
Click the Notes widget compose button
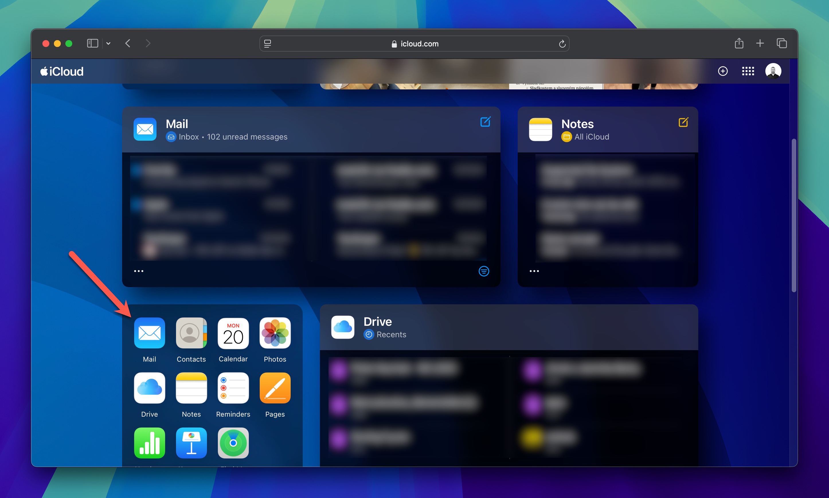tap(683, 123)
